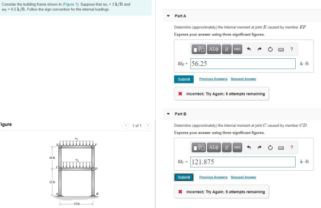Submit the Part B answer
This screenshot has height=208, width=321.
(x=184, y=177)
